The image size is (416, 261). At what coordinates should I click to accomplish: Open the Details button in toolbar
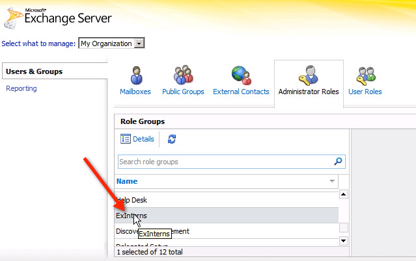pyautogui.click(x=137, y=139)
